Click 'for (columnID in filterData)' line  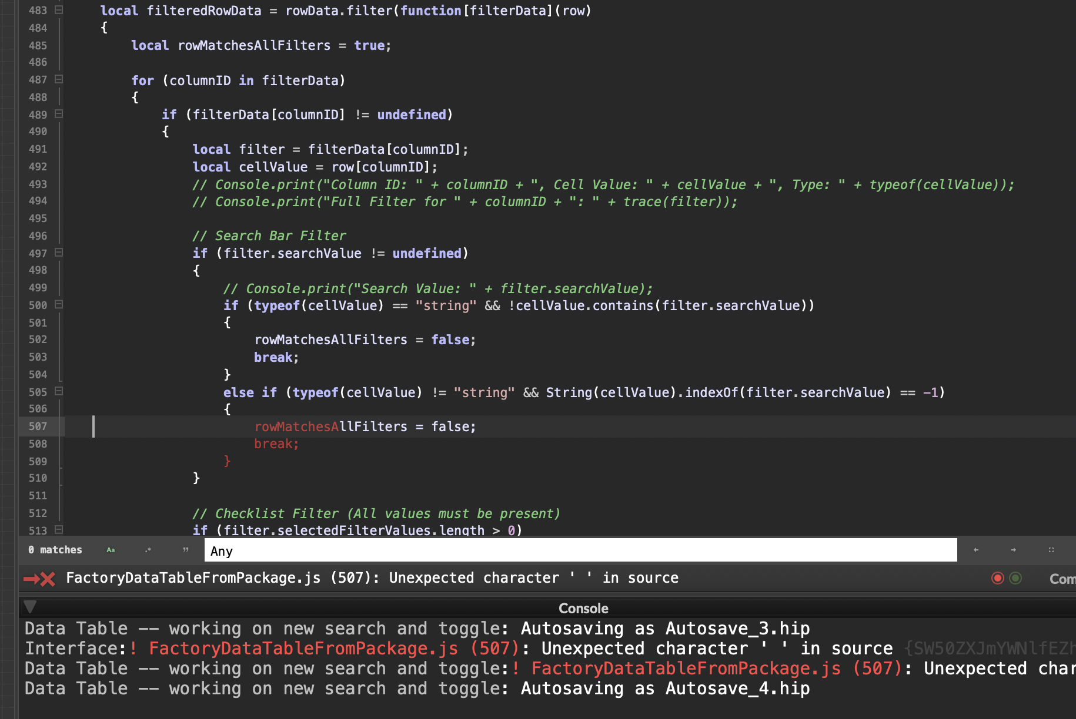(238, 80)
